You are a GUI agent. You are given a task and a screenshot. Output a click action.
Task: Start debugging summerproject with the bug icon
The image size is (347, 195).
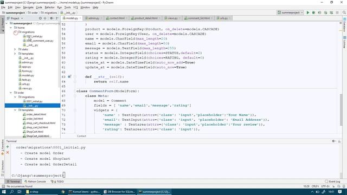313,12
